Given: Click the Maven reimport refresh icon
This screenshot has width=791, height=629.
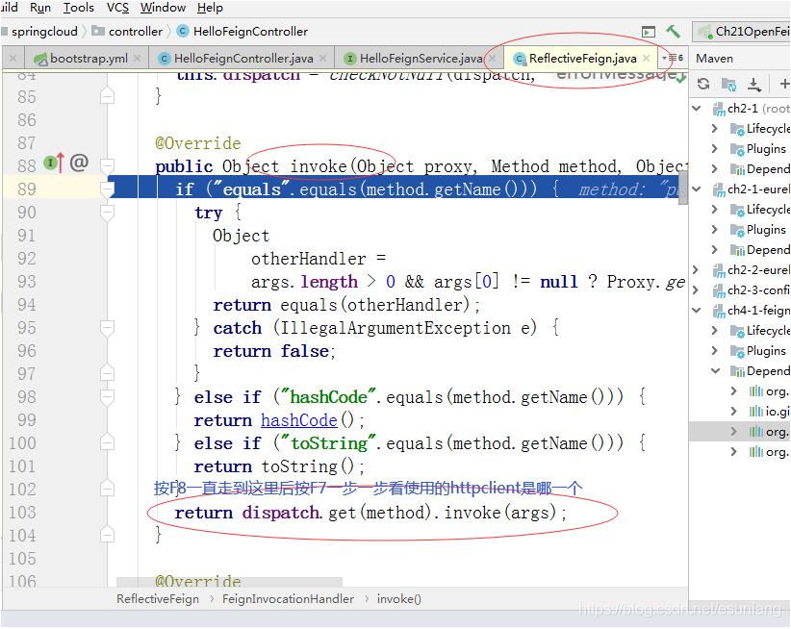Looking at the screenshot, I should tap(703, 84).
